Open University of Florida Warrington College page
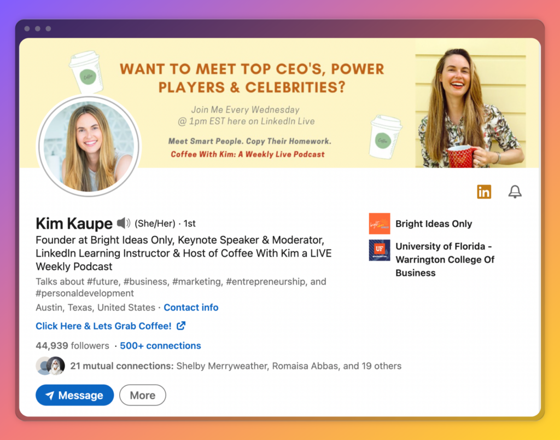The height and width of the screenshot is (440, 560). 445,259
